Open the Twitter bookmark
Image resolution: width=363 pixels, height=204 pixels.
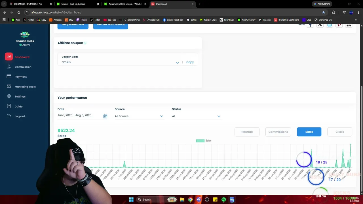point(28,20)
